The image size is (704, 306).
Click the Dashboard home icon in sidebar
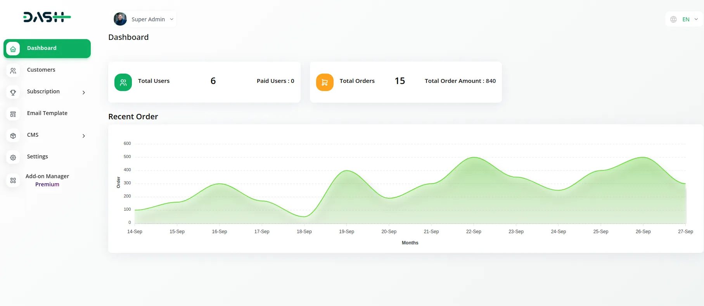(13, 49)
